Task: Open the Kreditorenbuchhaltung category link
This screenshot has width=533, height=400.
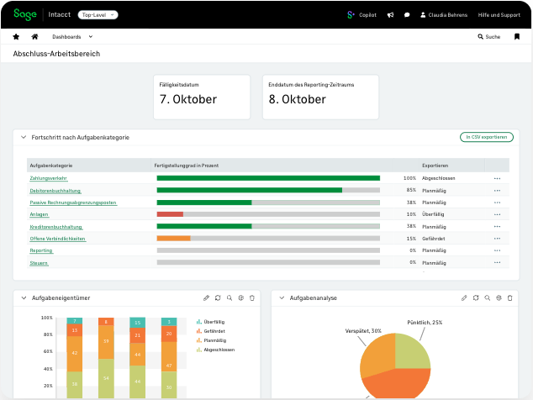Action: (x=56, y=227)
